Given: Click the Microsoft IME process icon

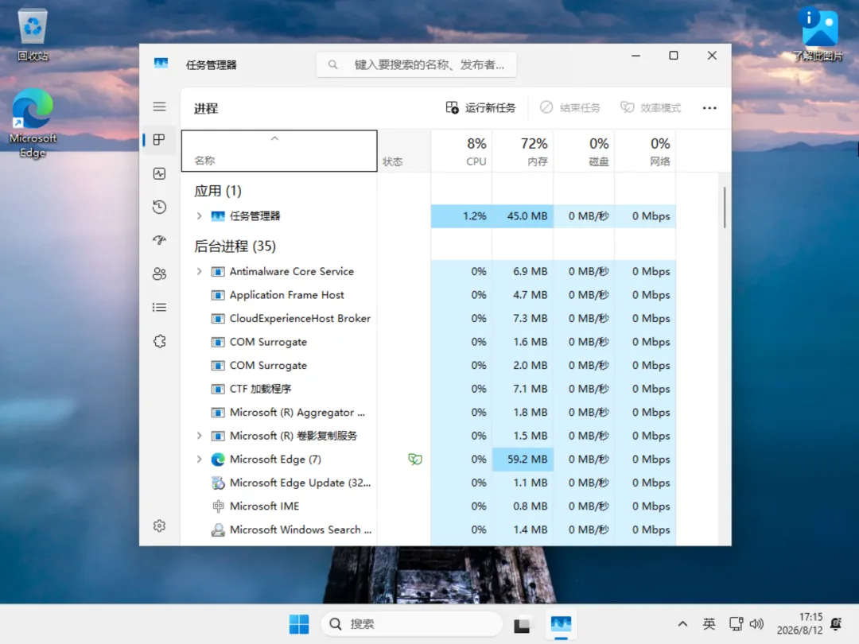Looking at the screenshot, I should [x=218, y=506].
